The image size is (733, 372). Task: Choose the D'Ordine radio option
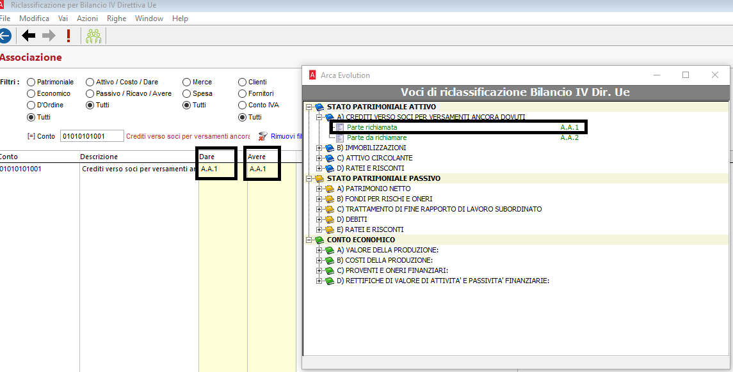click(31, 105)
